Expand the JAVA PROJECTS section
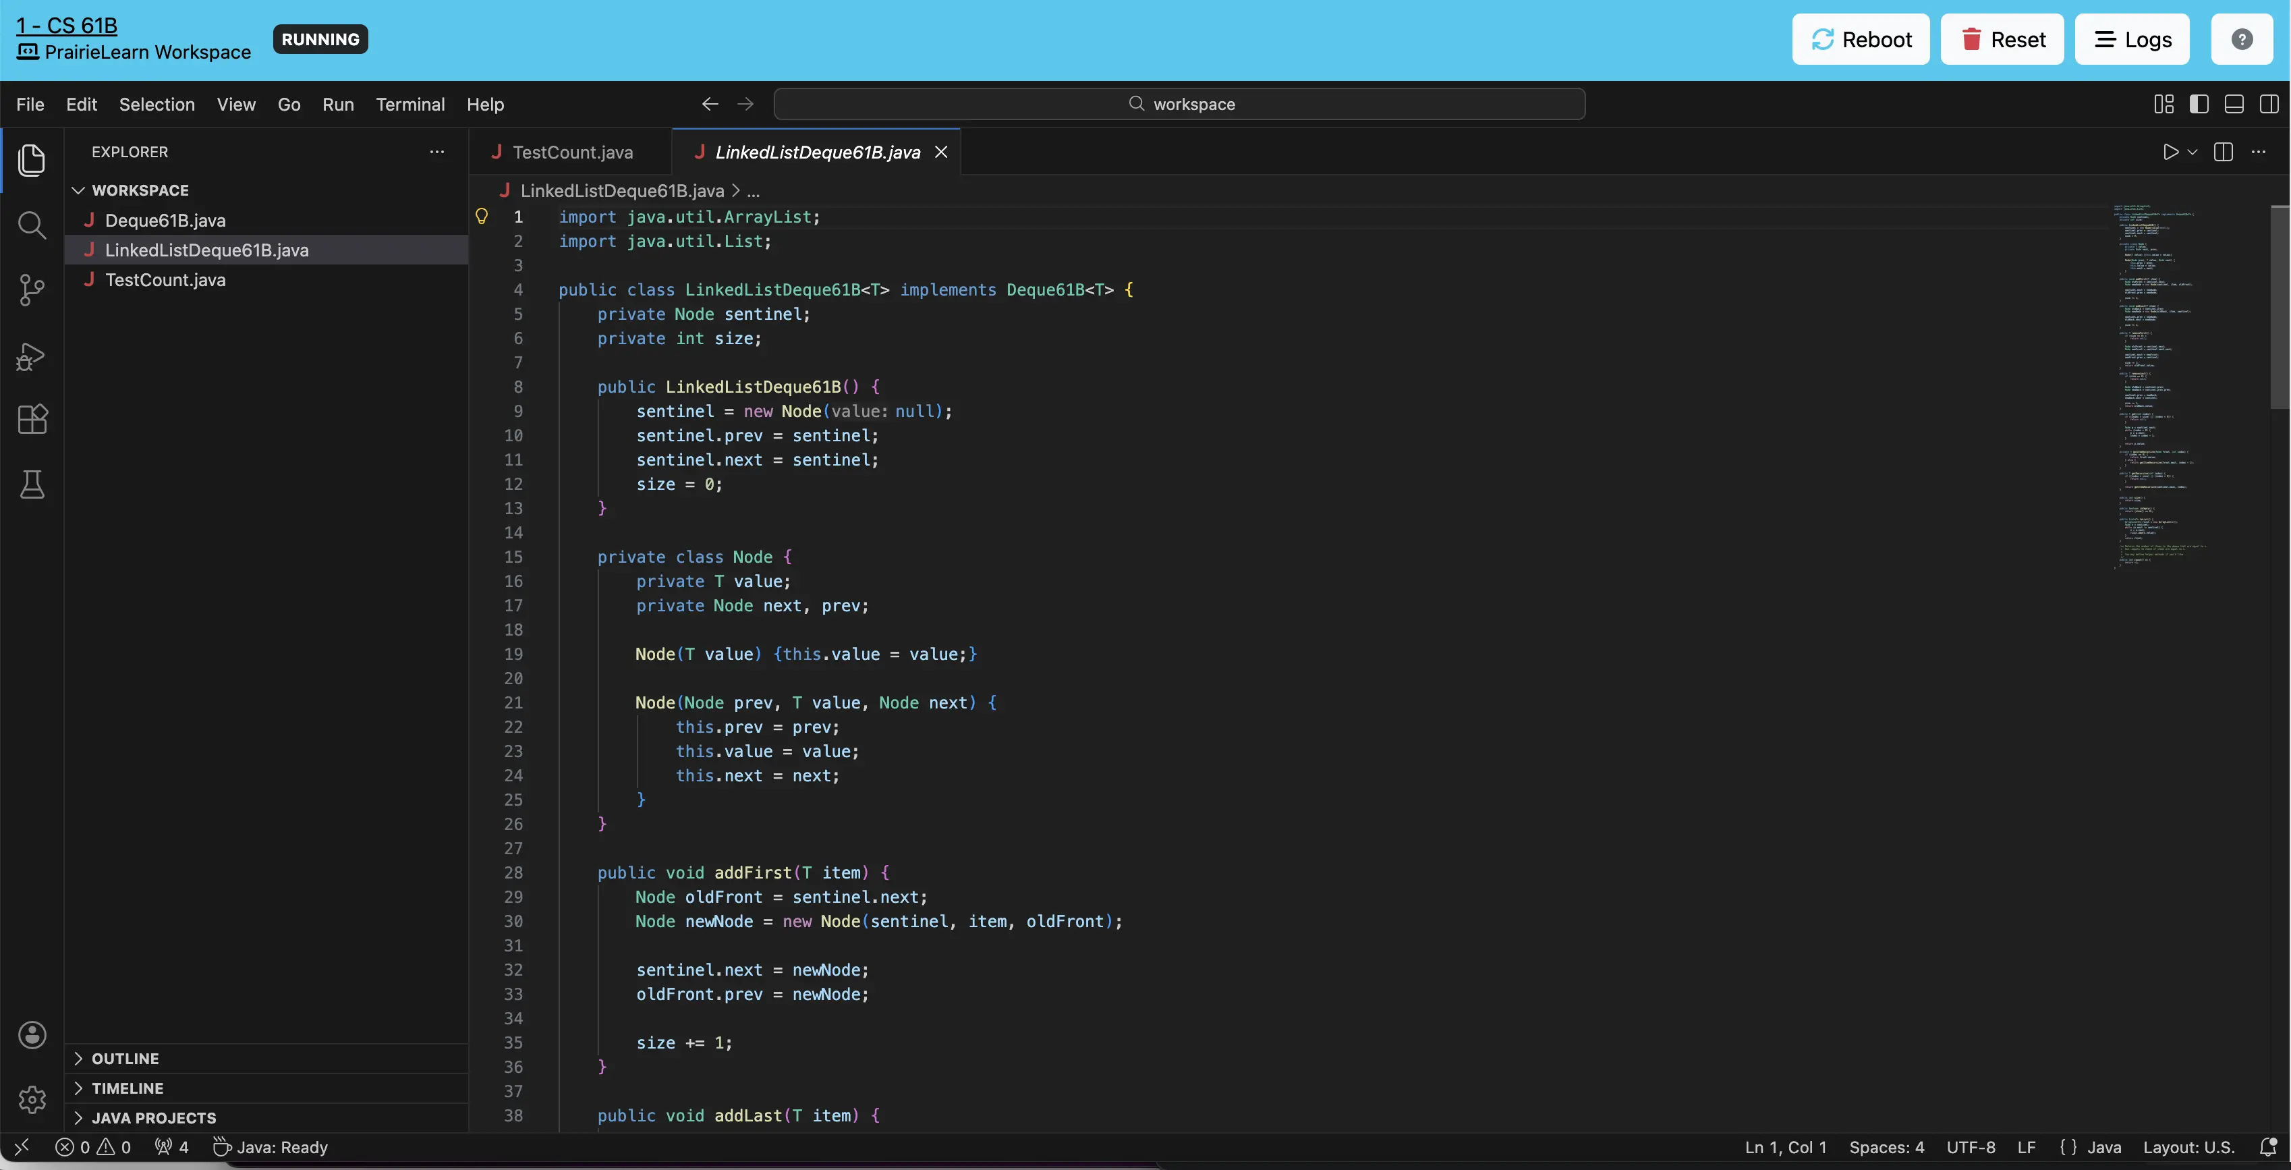2291x1170 pixels. point(153,1119)
